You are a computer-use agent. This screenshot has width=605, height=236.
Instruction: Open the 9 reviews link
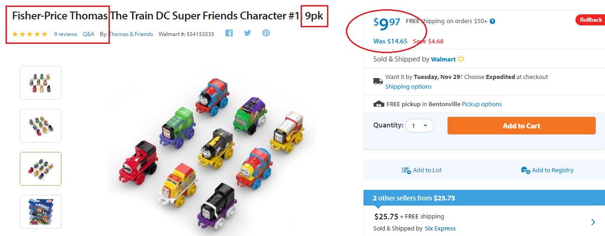click(66, 34)
